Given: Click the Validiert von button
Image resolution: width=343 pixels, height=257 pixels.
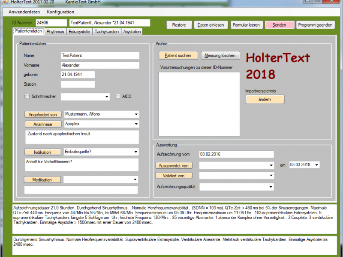Looking at the screenshot, I should pyautogui.click(x=174, y=176).
